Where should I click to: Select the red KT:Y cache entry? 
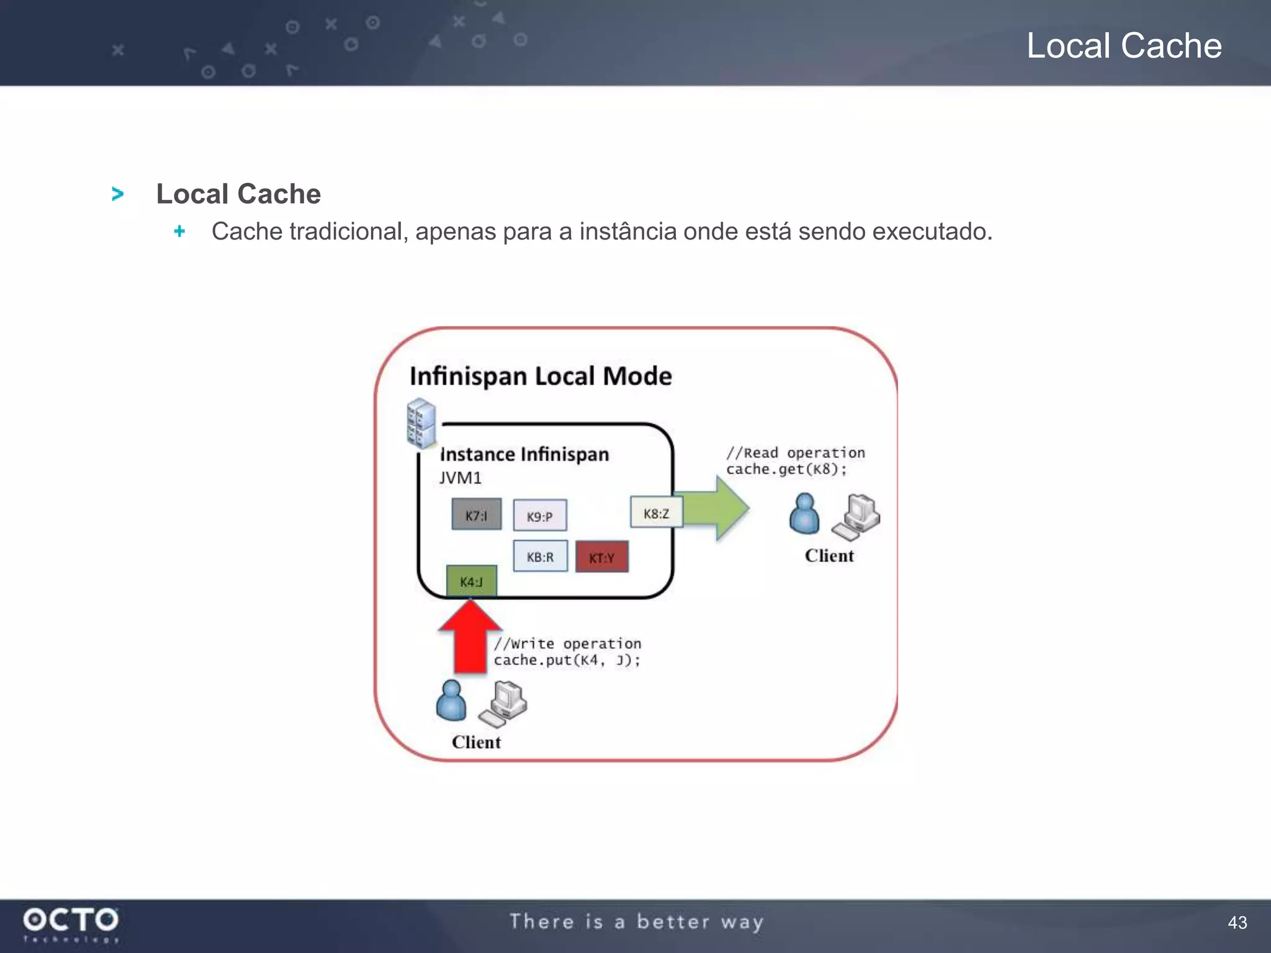601,557
